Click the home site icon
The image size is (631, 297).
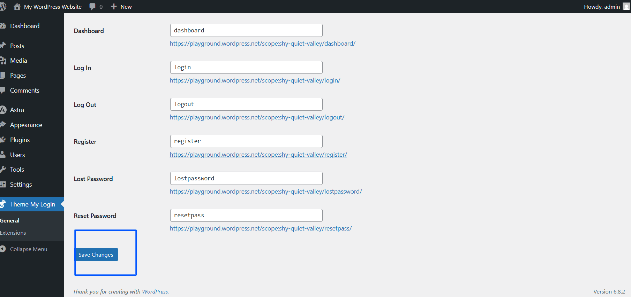click(17, 7)
